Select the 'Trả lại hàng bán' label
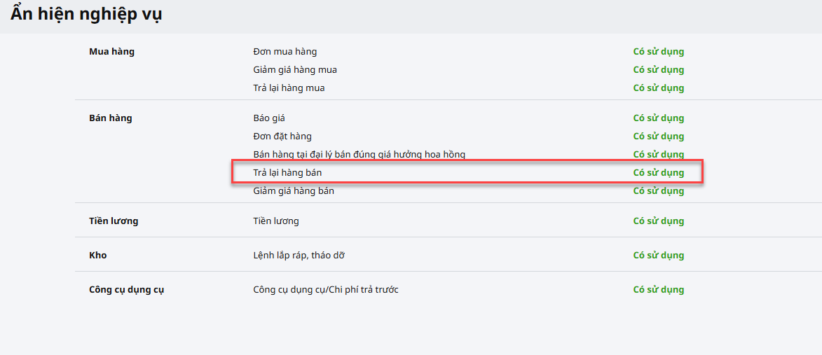 [287, 172]
